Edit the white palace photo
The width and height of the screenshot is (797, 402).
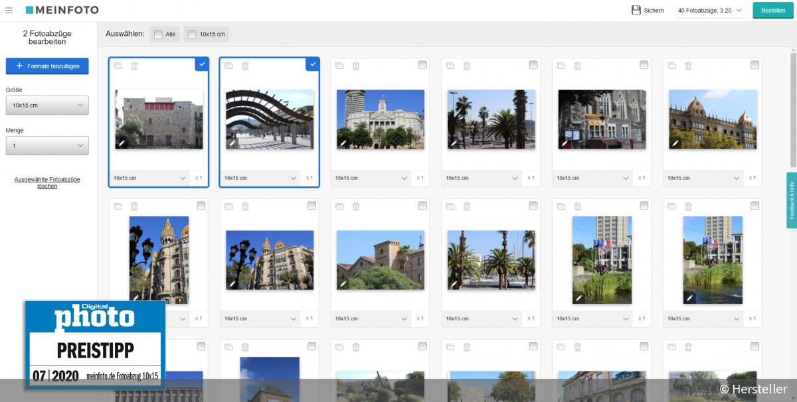(343, 143)
